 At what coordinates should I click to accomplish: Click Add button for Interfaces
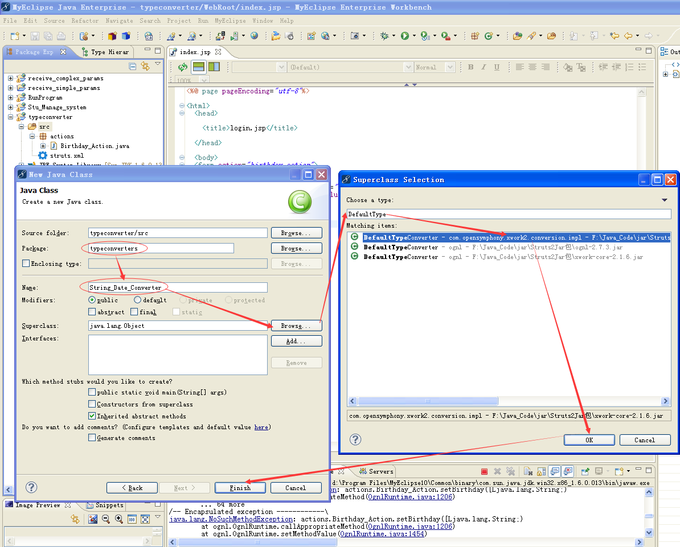[x=297, y=341]
